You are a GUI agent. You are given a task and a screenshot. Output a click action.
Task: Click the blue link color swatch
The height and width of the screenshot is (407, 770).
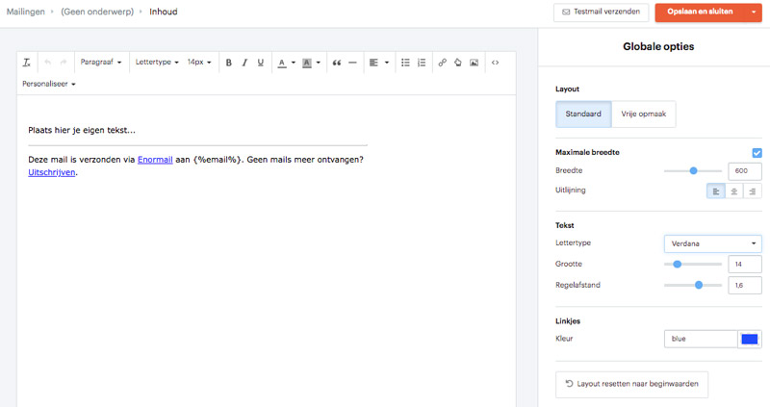749,339
